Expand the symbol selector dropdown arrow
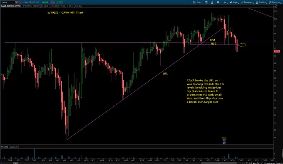 (17, 2)
